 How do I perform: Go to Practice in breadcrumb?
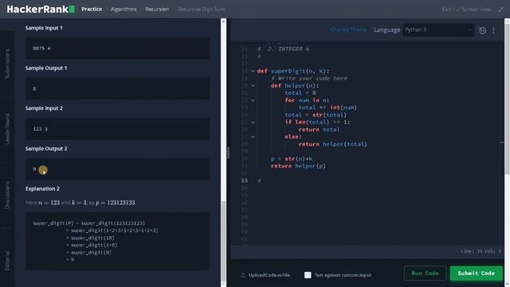click(92, 9)
